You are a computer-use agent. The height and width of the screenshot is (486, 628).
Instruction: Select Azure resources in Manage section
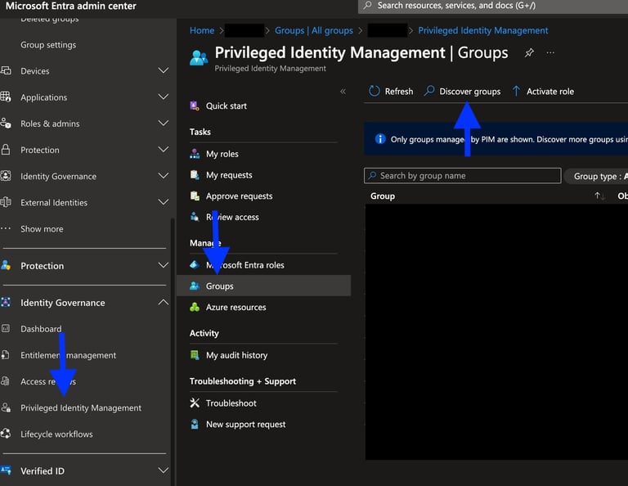click(235, 308)
